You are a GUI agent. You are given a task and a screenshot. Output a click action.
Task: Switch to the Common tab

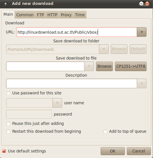25,15
